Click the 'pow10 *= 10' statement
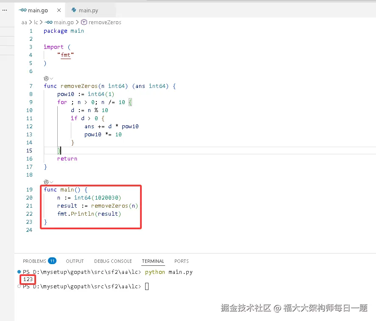Viewport: 376px width, 321px height. click(x=103, y=135)
